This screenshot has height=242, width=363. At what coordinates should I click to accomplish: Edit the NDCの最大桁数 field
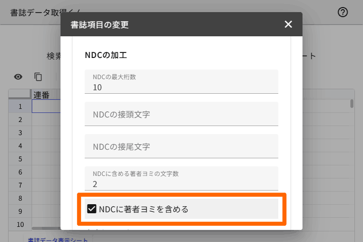[x=181, y=82]
